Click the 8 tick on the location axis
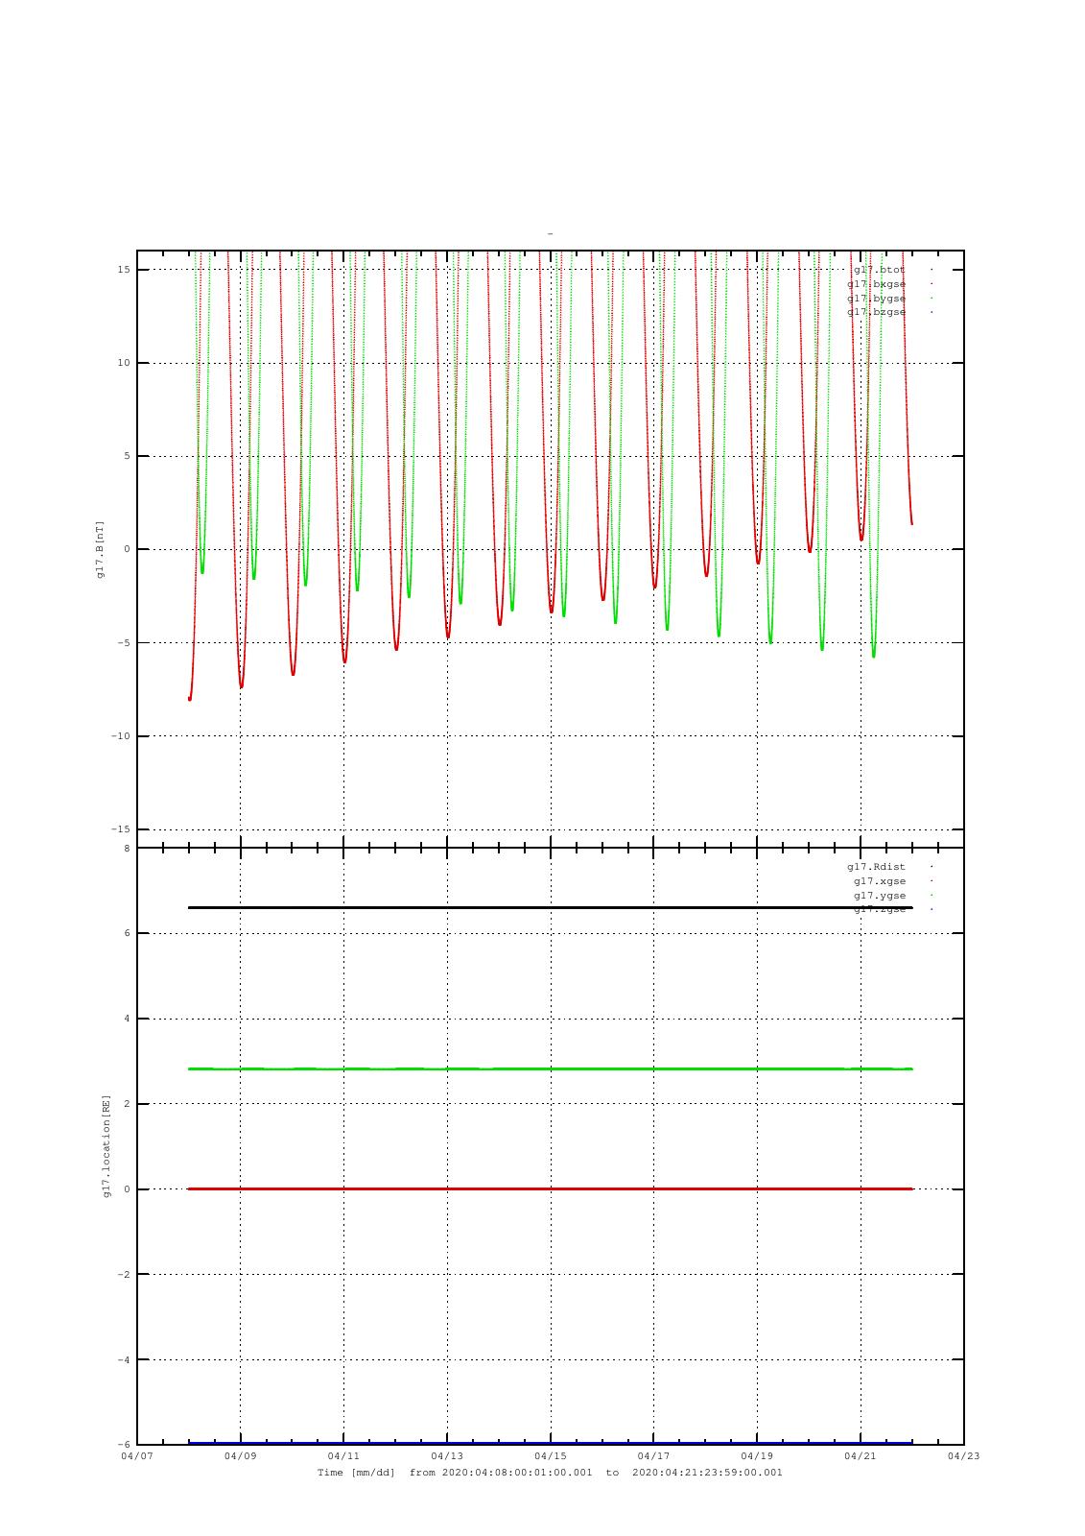This screenshot has height=1536, width=1085. (x=127, y=849)
